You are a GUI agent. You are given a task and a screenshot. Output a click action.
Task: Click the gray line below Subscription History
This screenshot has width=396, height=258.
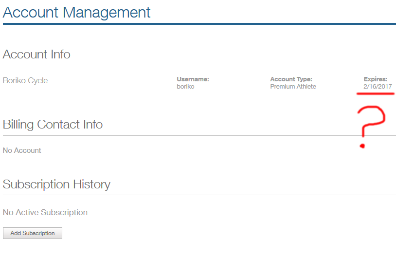pos(199,195)
